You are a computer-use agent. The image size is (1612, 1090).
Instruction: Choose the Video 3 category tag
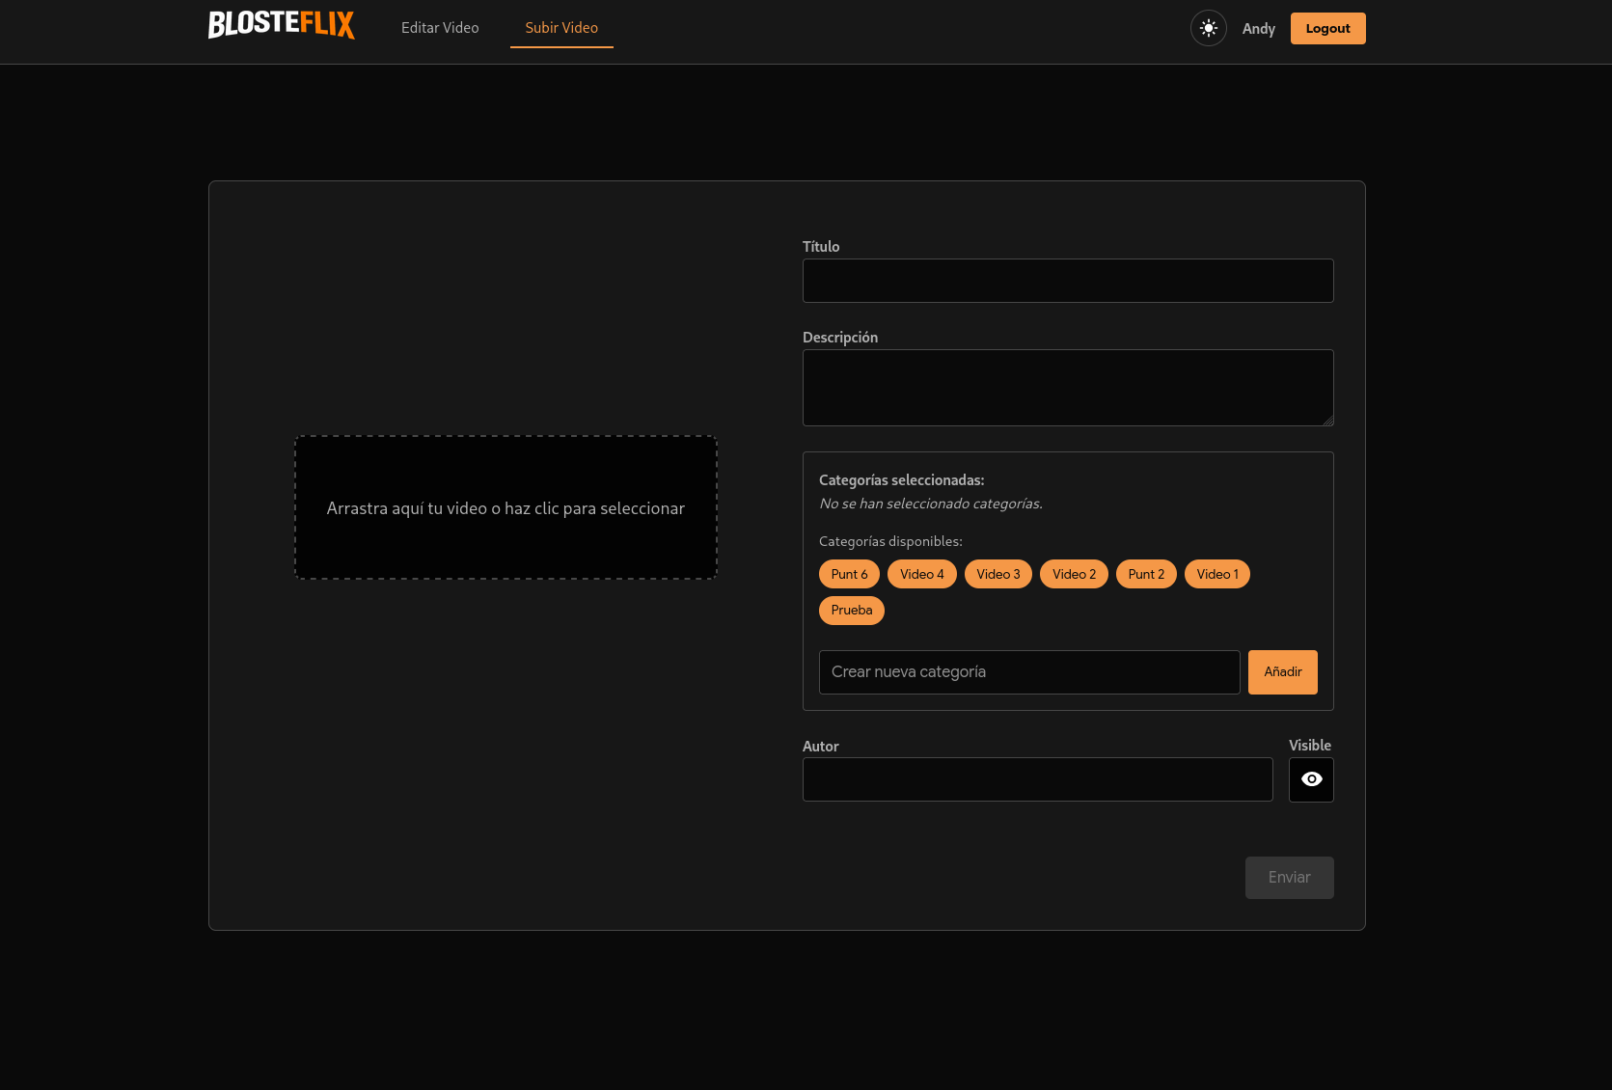tap(997, 574)
